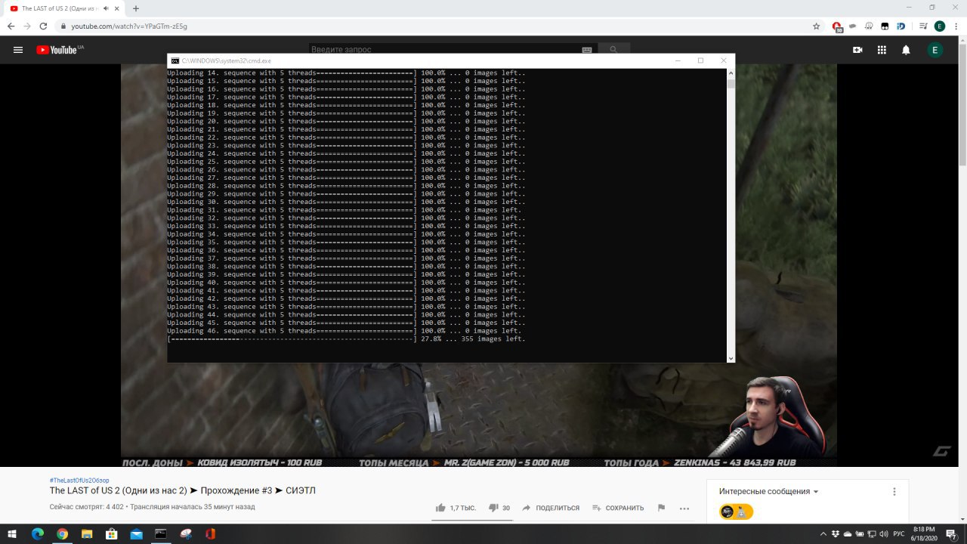Open the red extension with badge 30

(x=837, y=26)
